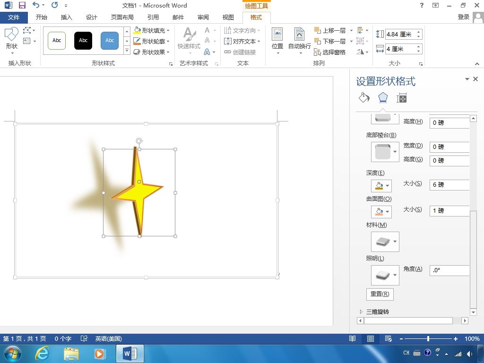This screenshot has height=363, width=484.
Task: Switch to the Layout & Properties pane icon
Action: [401, 98]
